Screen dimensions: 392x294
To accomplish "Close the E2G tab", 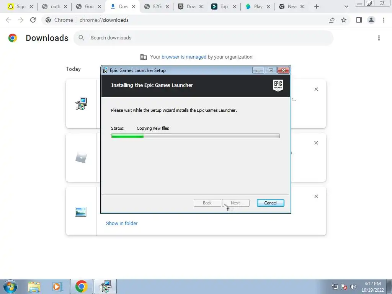I will (x=167, y=7).
